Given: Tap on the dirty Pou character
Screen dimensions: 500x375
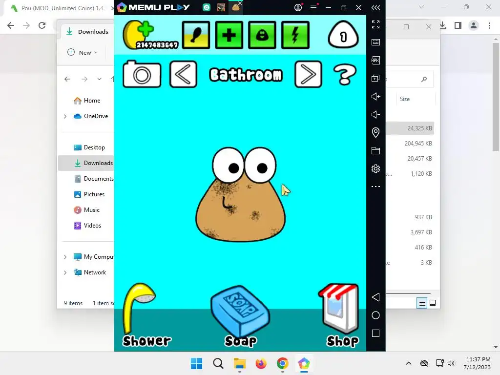Looking at the screenshot, I should click(x=241, y=194).
